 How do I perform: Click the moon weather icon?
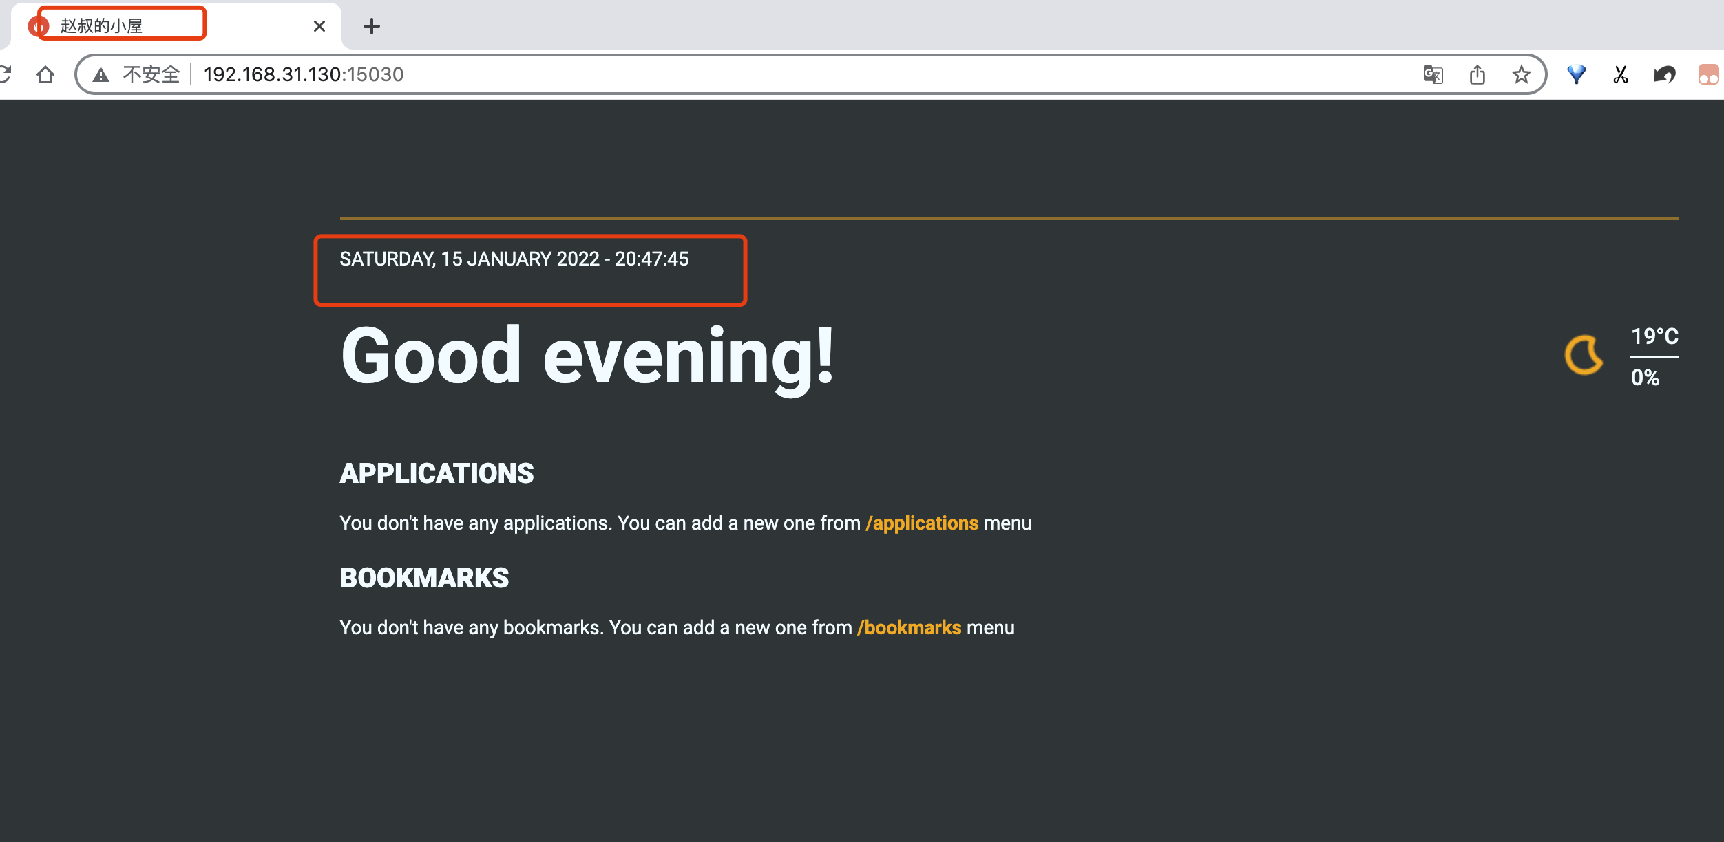coord(1584,355)
